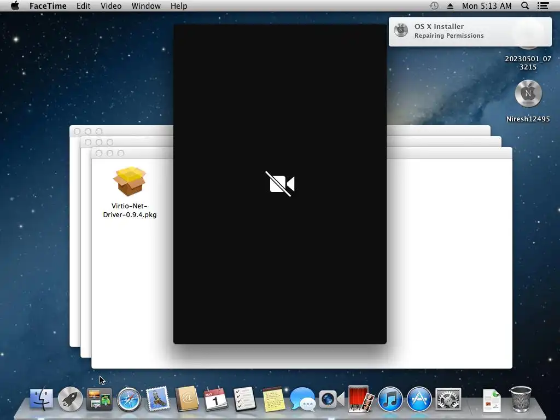Minimize the front Finder window
The width and height of the screenshot is (560, 420).
[x=110, y=153]
